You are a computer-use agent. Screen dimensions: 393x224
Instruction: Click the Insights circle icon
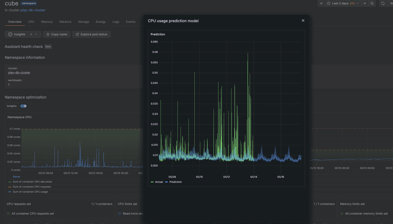pyautogui.click(x=10, y=34)
